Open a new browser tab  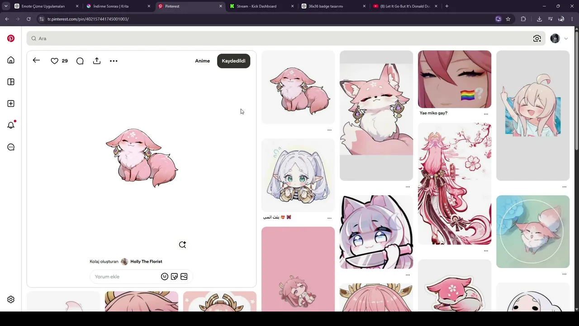tap(446, 6)
